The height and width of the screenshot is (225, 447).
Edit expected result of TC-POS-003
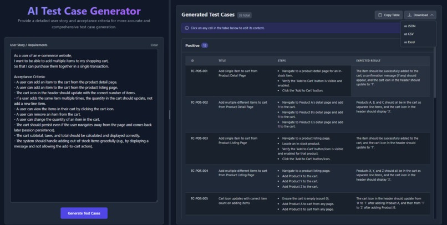tap(390, 149)
